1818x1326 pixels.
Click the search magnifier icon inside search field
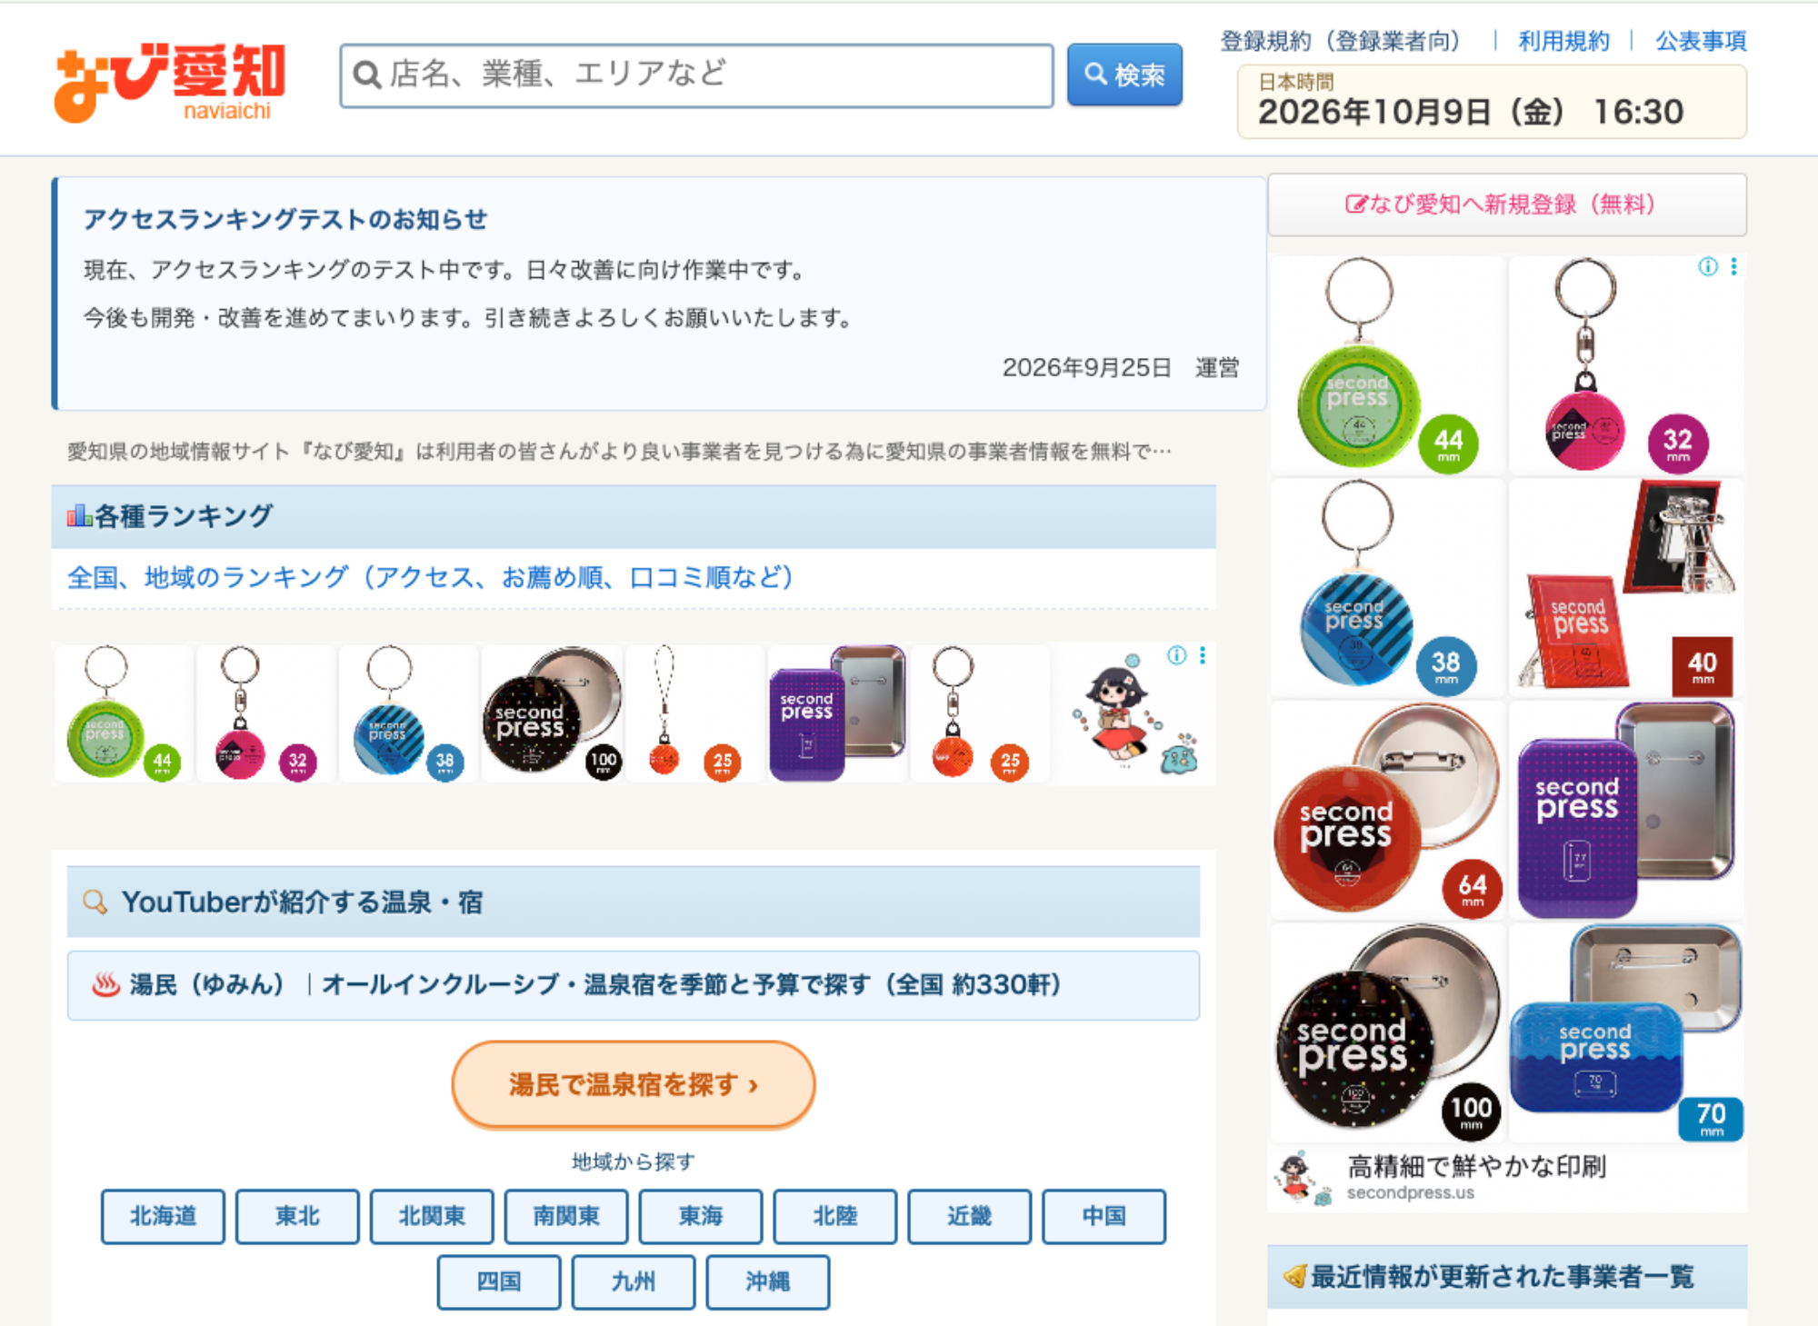[366, 75]
